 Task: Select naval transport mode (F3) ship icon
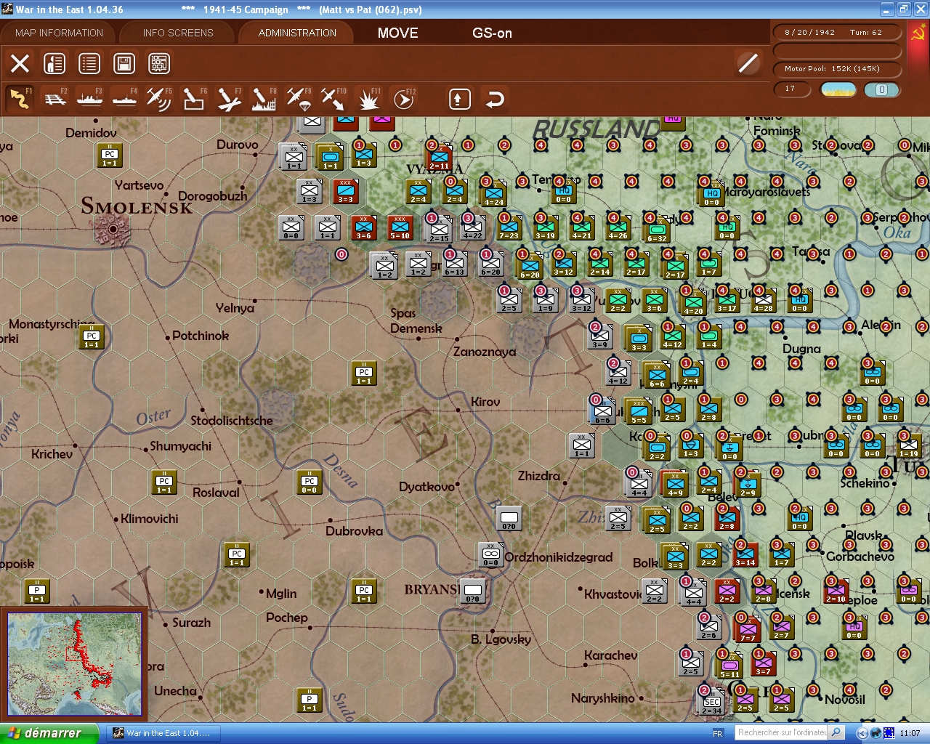tap(90, 99)
